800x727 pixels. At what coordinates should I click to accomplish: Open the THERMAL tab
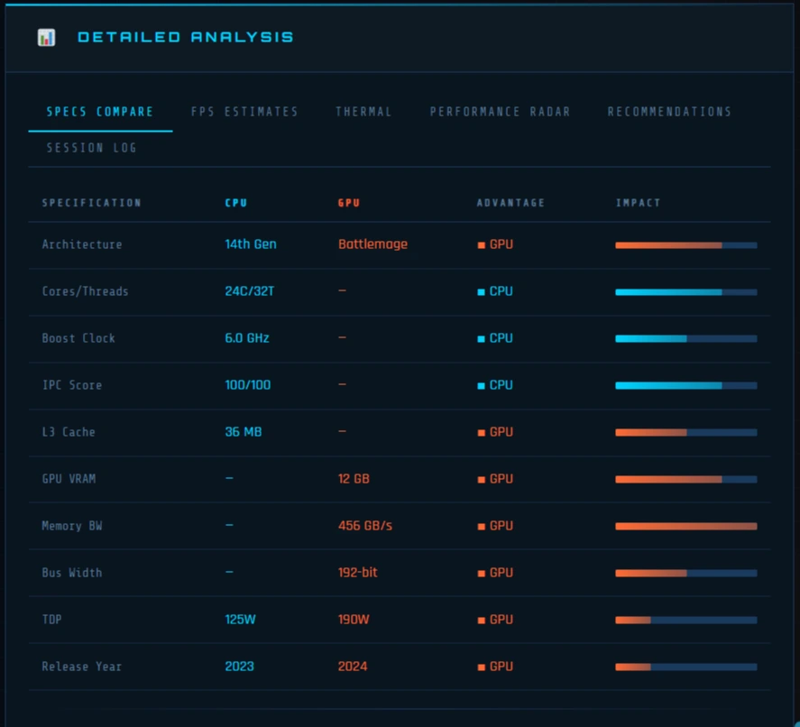(364, 112)
